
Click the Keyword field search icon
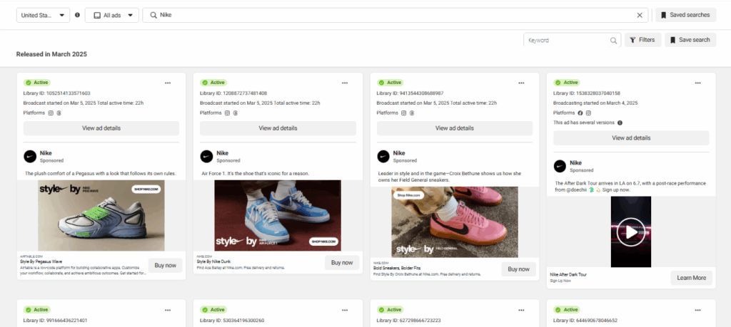coord(613,41)
